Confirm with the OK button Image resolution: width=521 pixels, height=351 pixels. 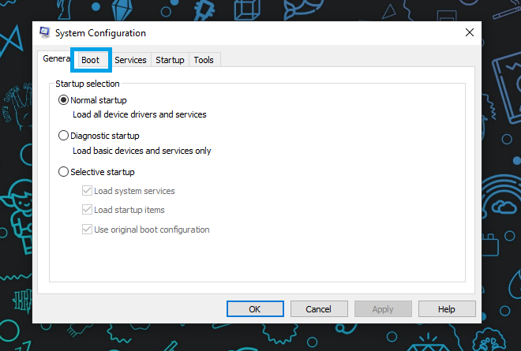255,309
